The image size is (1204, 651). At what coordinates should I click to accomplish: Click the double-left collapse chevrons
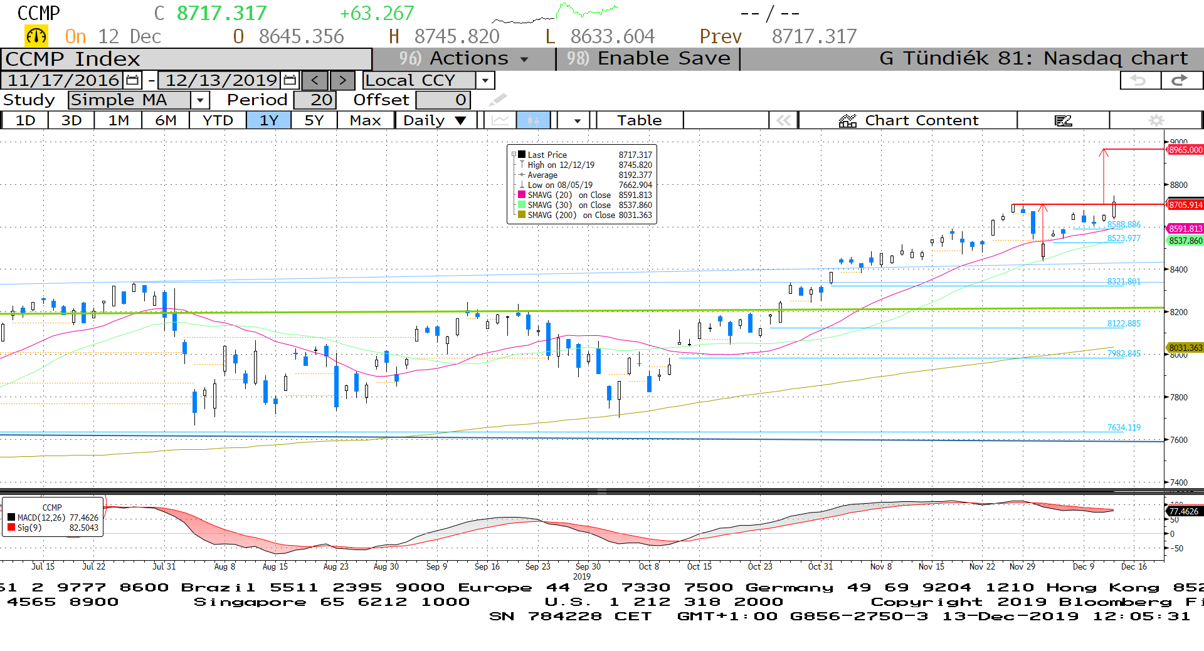(783, 120)
